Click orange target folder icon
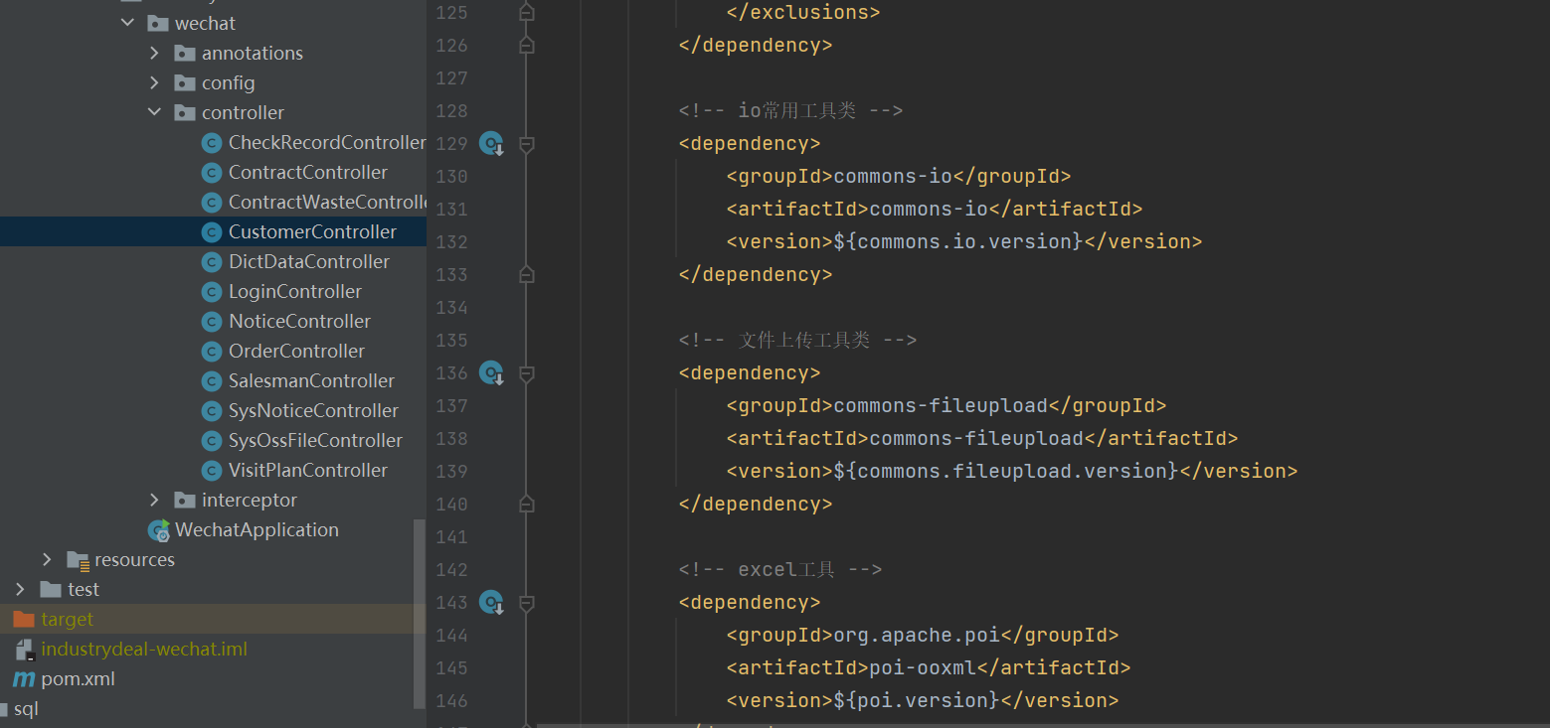 point(24,619)
